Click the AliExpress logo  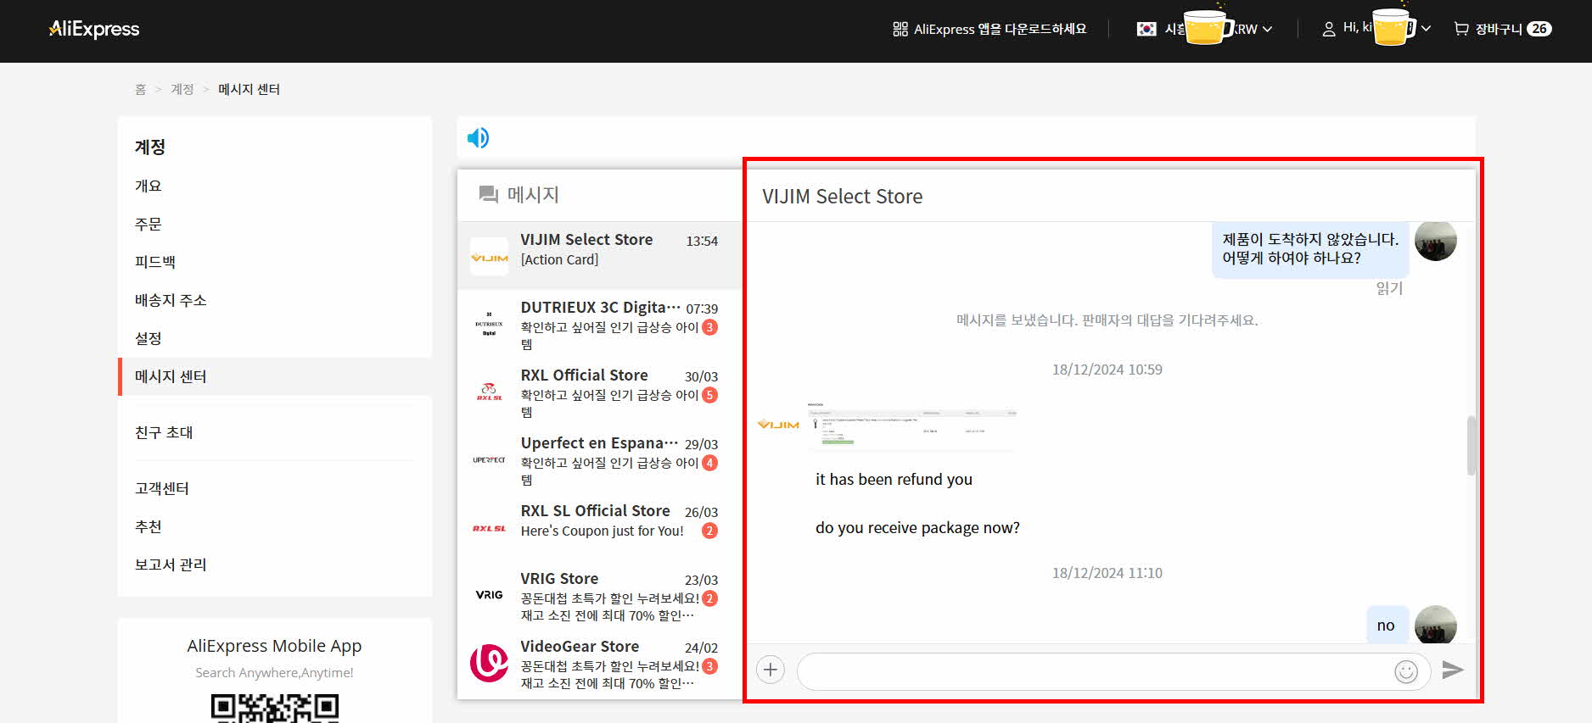tap(93, 29)
